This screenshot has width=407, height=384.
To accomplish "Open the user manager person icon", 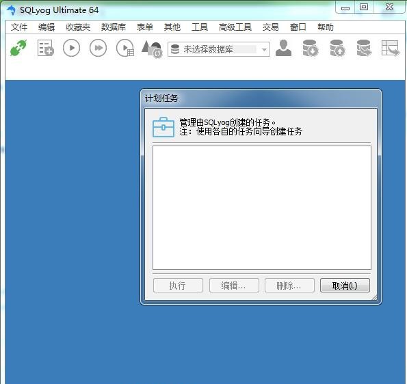I will point(283,48).
